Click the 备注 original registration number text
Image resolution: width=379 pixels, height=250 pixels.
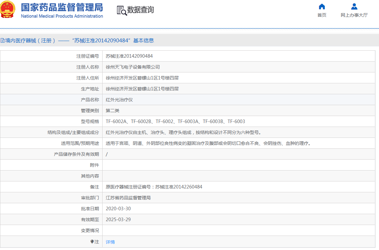[x=154, y=187]
